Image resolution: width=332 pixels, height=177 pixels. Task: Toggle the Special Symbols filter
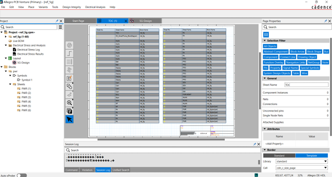click(310, 68)
